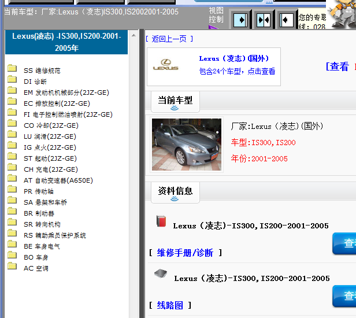
Task: Open 维修手册/诊断 link
Action: (x=185, y=253)
